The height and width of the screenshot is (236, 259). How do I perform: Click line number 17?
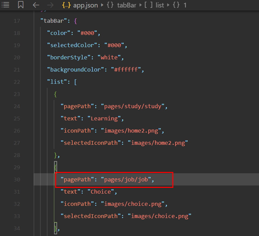point(17,21)
